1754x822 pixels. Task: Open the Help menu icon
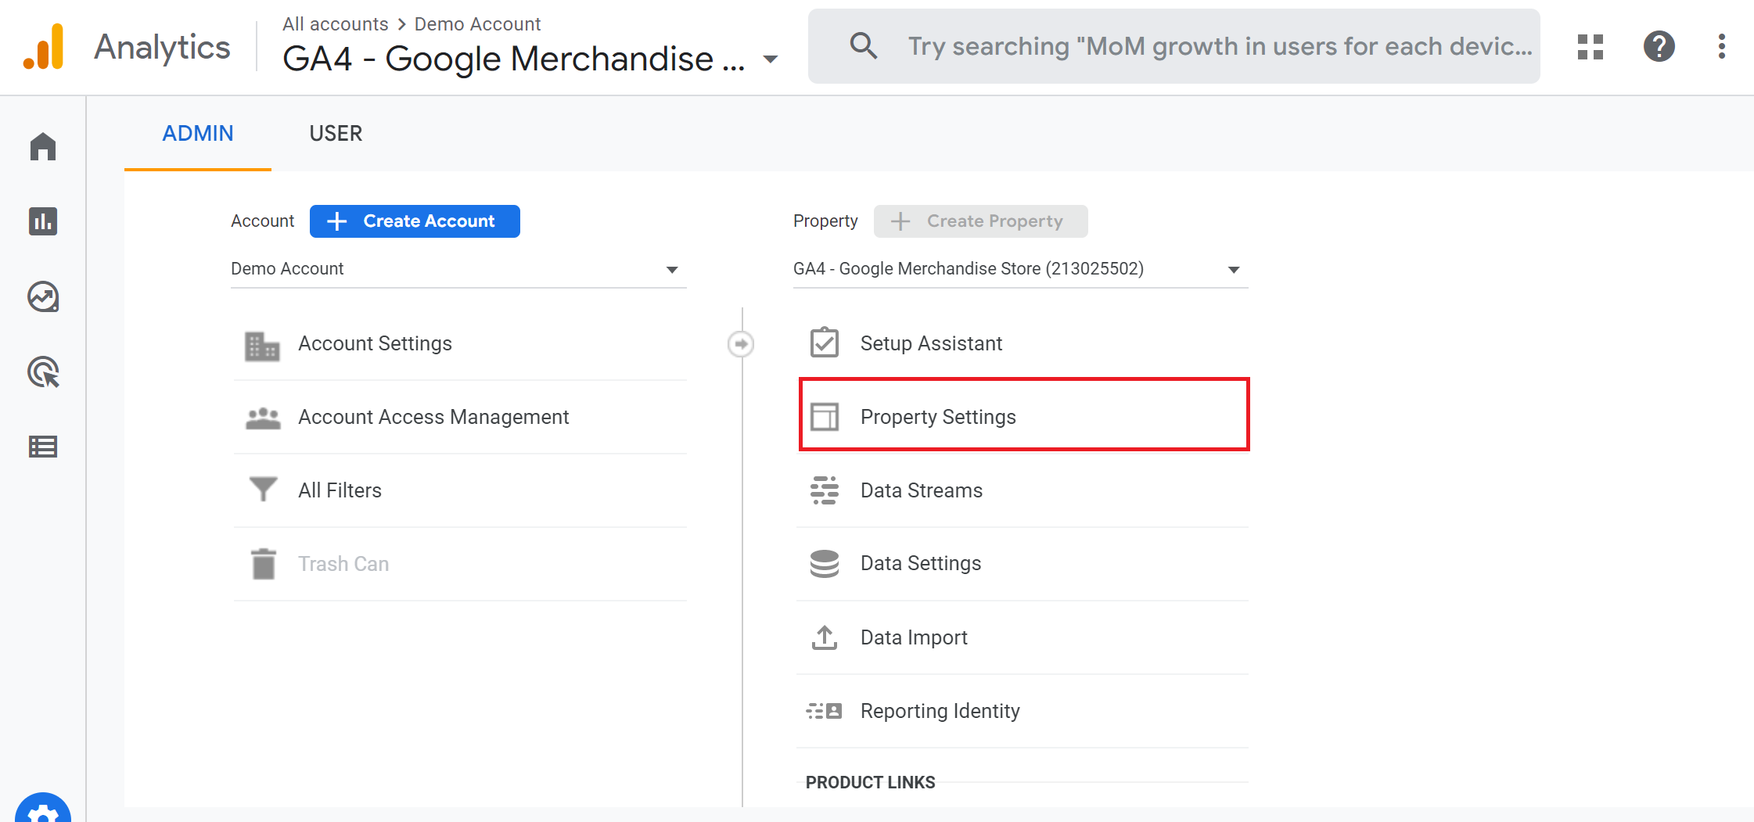pyautogui.click(x=1659, y=47)
